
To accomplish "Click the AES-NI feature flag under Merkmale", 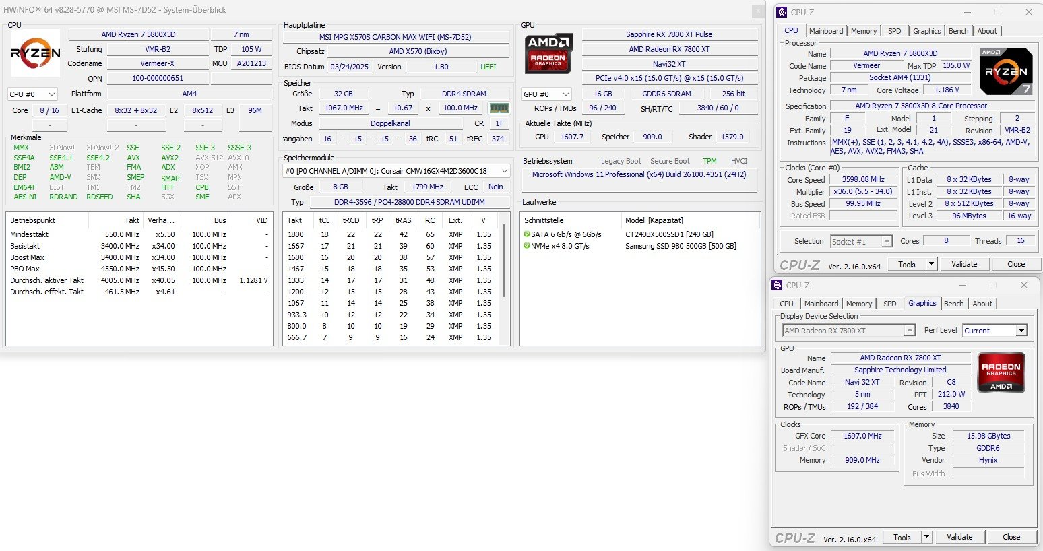I will point(25,197).
